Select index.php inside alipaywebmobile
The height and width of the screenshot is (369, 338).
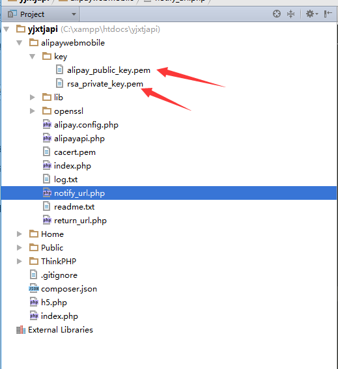(x=72, y=166)
